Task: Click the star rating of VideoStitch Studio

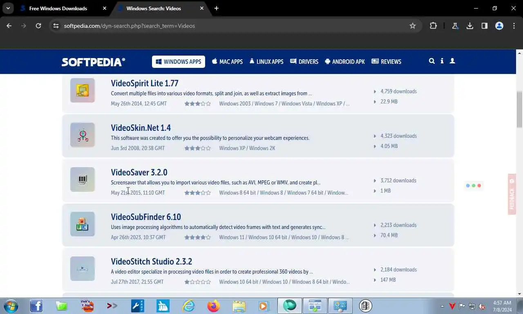Action: [197, 282]
